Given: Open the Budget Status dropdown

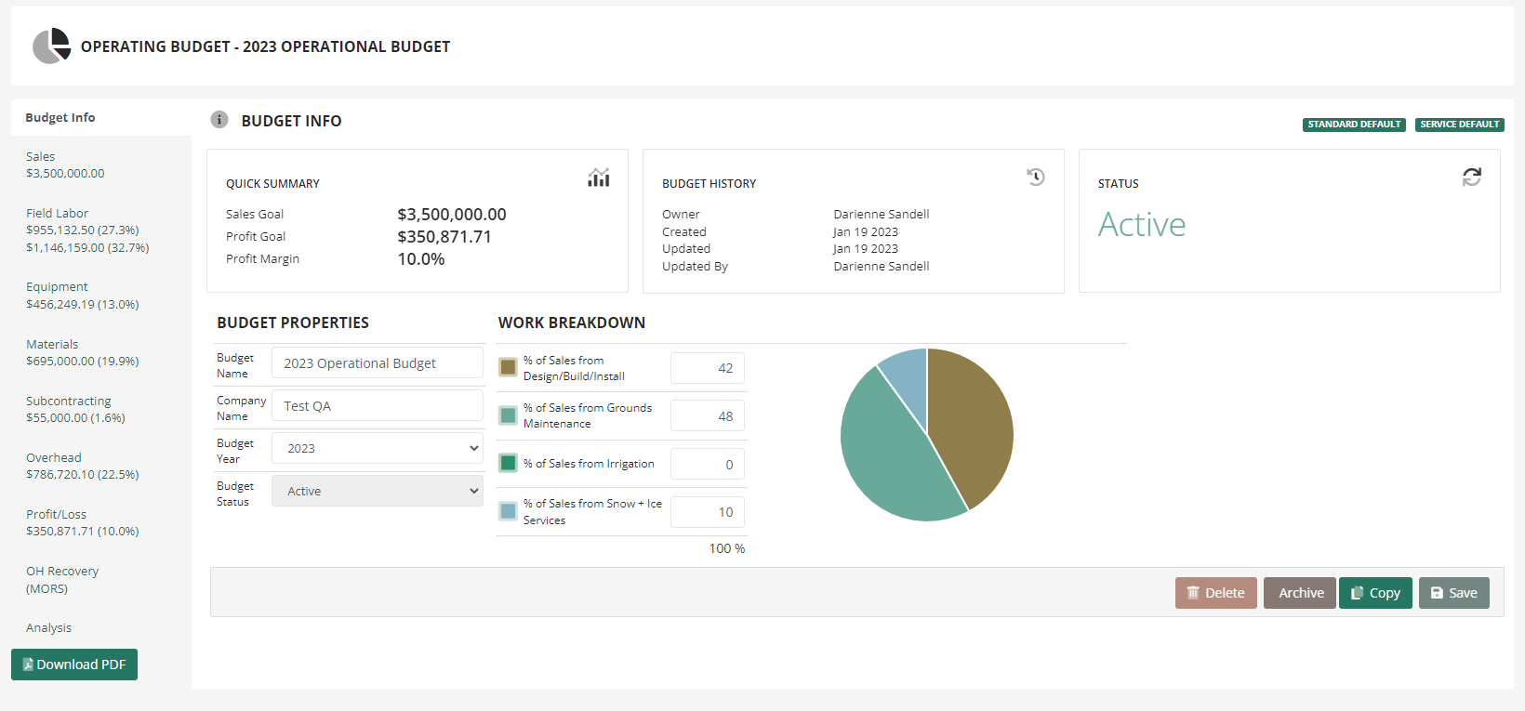Looking at the screenshot, I should coord(378,491).
